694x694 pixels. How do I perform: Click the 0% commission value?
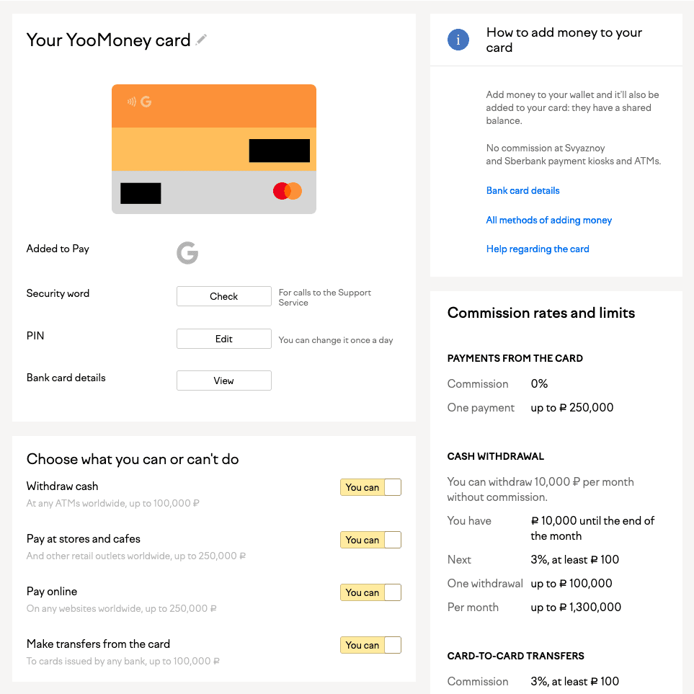click(539, 383)
